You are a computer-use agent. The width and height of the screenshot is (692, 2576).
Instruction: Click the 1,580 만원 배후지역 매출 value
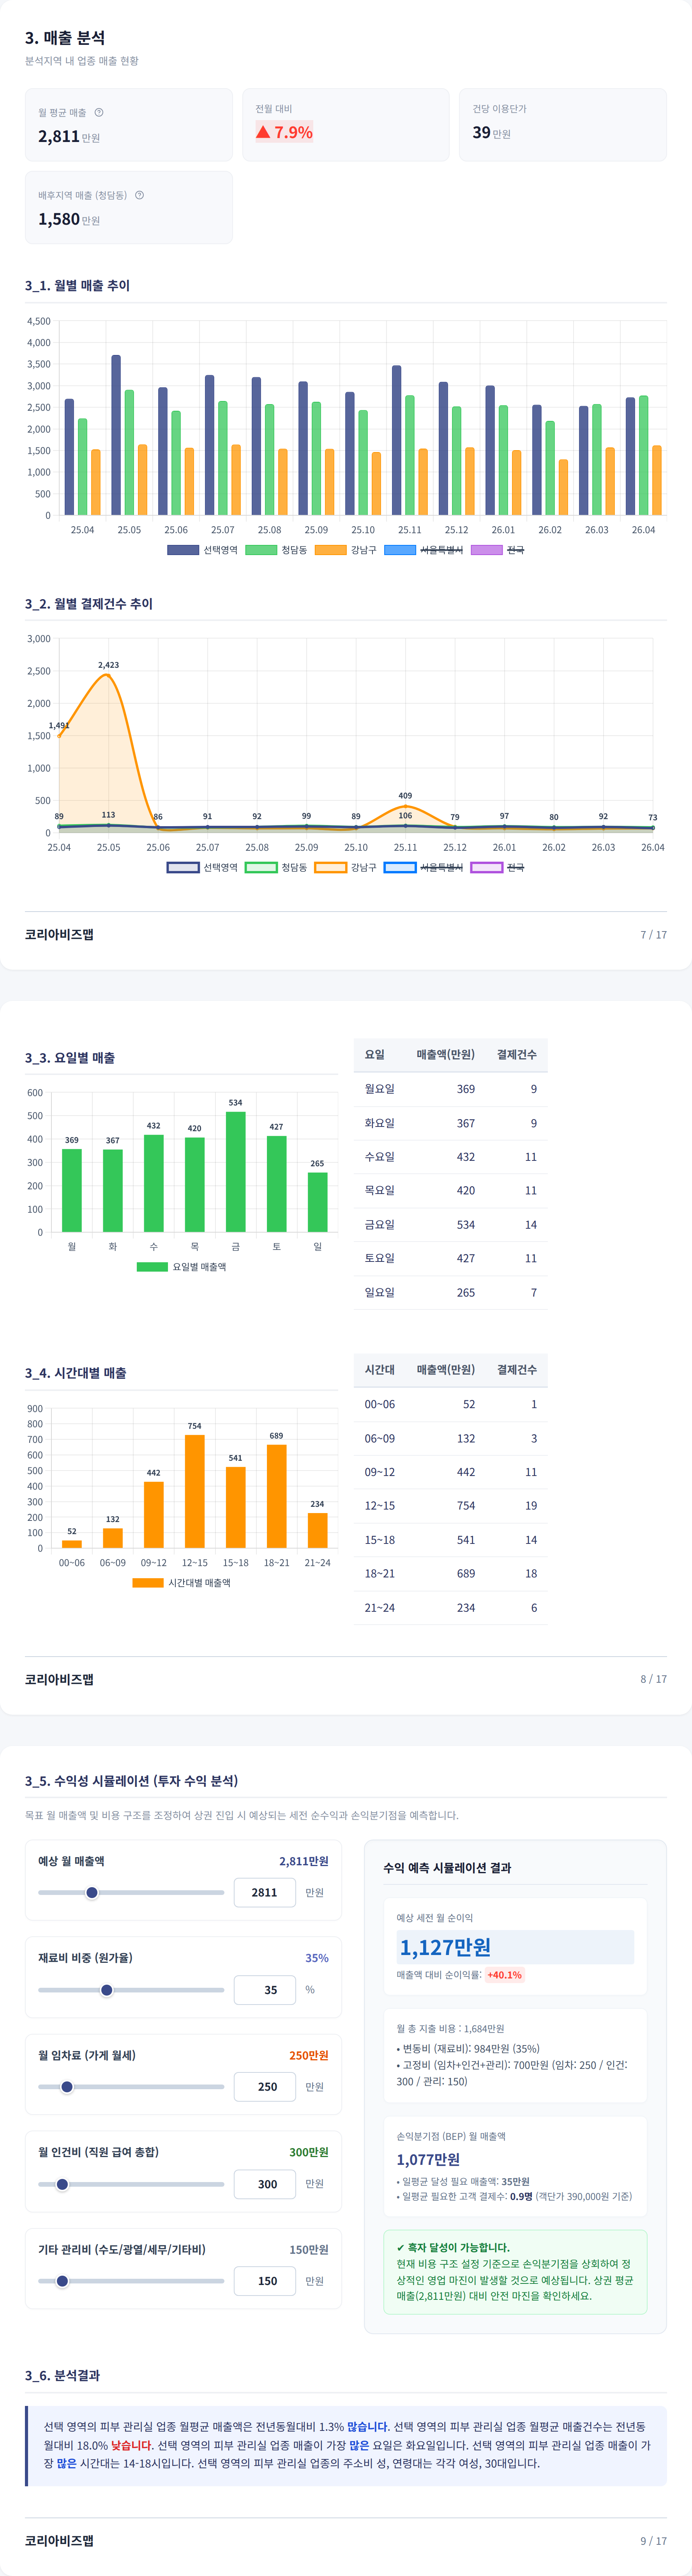tap(69, 219)
